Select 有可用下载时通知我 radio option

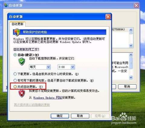coord(15,80)
